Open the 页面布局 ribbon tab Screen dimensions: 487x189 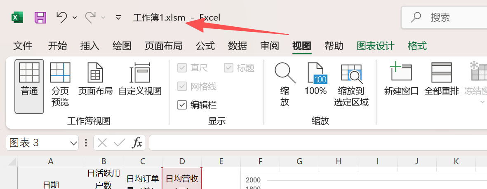click(163, 46)
